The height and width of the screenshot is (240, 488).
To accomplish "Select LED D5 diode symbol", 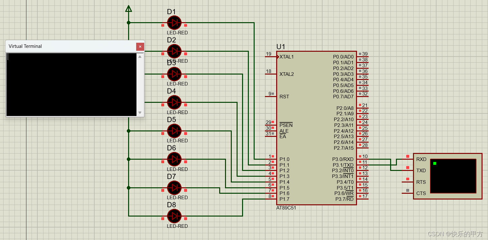I will pos(174,131).
